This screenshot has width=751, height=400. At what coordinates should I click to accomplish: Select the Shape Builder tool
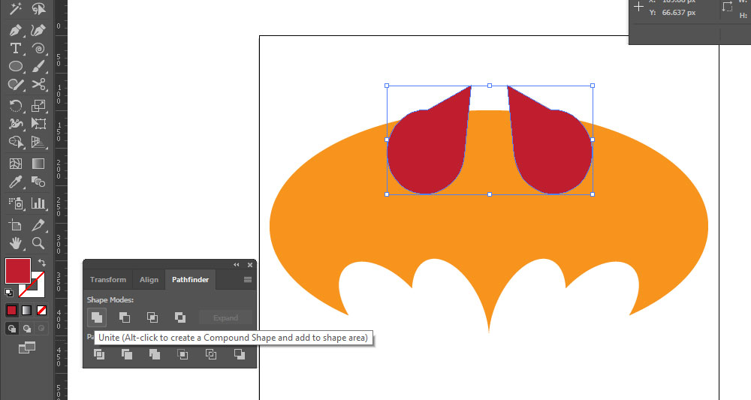click(x=15, y=142)
